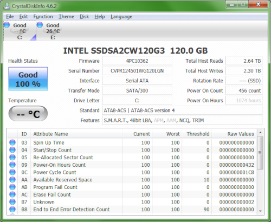The image size is (271, 222).
Task: Click the Drive Letter field showing C:
Action: coord(137,101)
